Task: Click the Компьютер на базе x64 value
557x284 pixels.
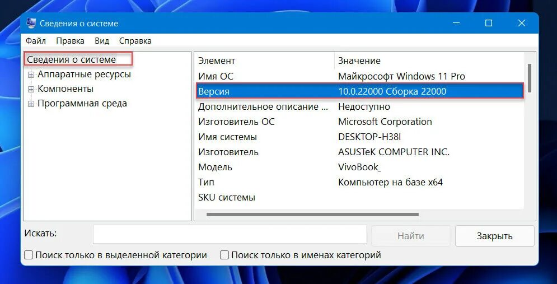Action: point(390,183)
